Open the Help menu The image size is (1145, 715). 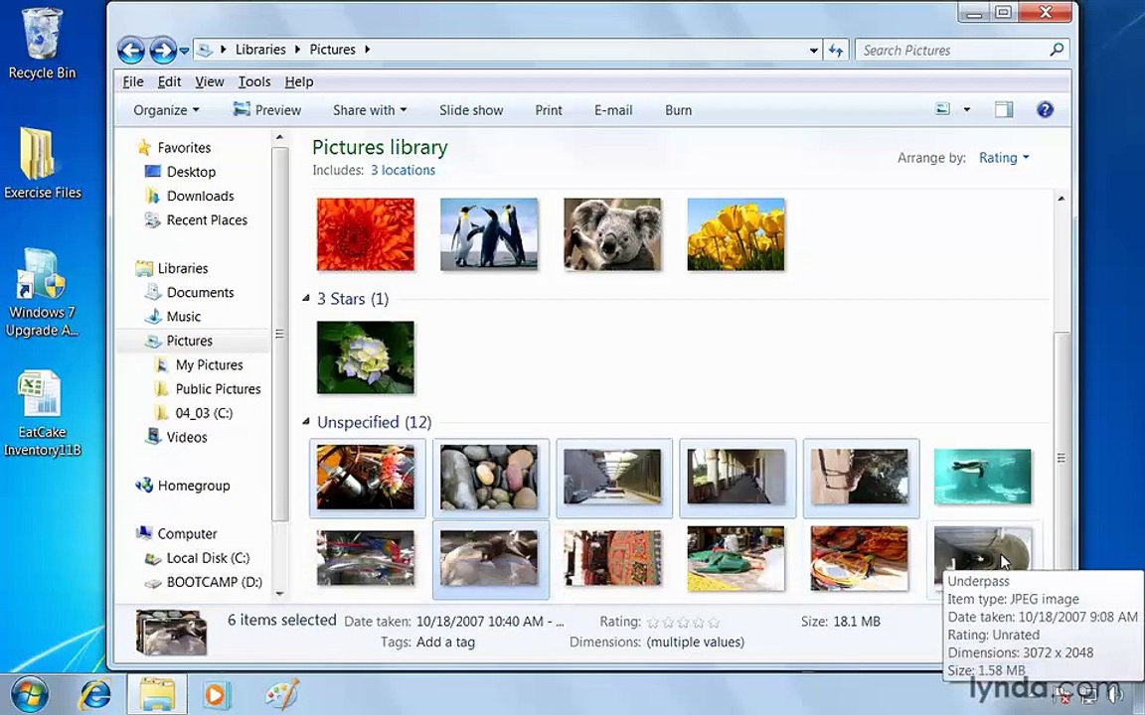pyautogui.click(x=298, y=81)
